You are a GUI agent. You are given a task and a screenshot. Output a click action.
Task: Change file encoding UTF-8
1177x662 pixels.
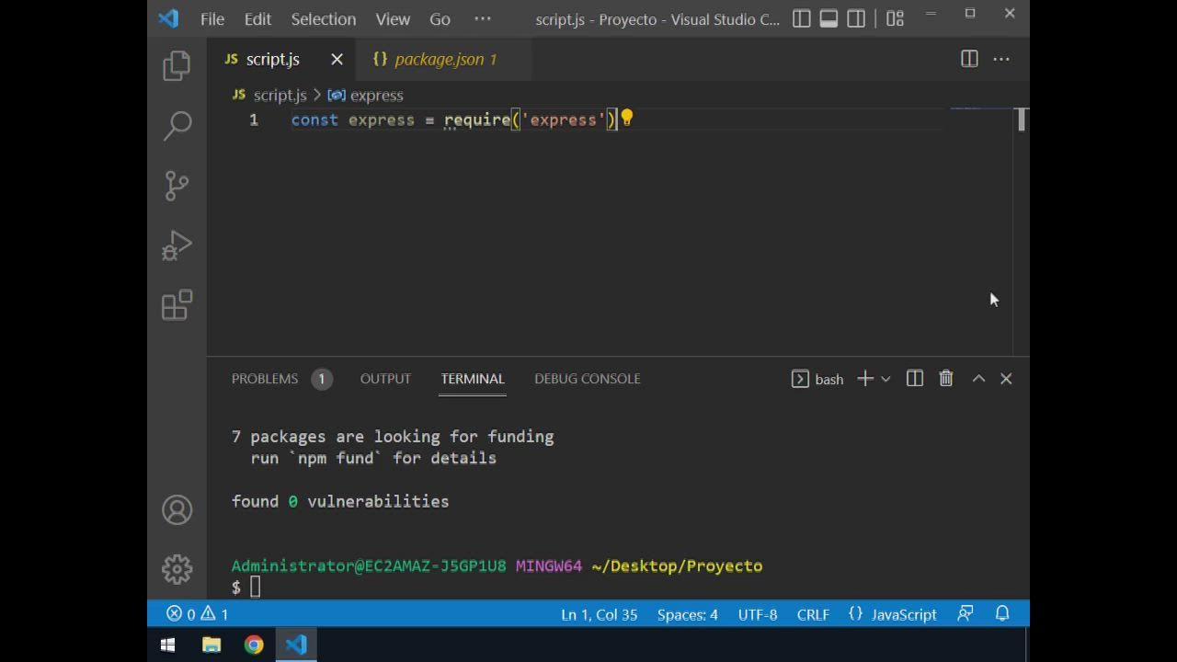tap(758, 614)
